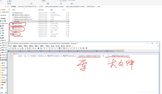Expand the chevron after MQTTClient-C in address bar
This screenshot has height=94, width=162.
coord(96,7)
